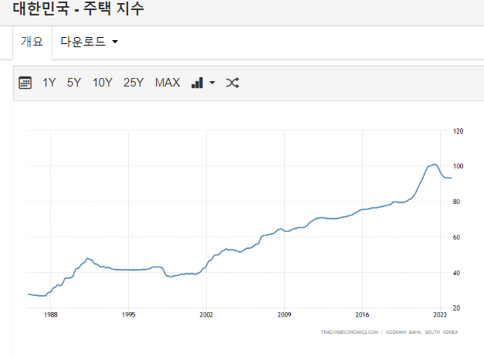Open the 다운로드 dropdown menu
The image size is (484, 357).
(x=90, y=42)
